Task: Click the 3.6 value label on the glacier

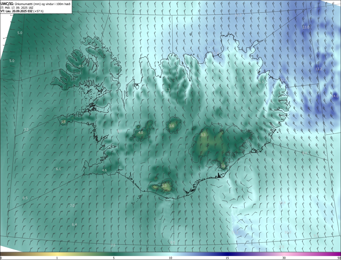Action: tap(172, 126)
